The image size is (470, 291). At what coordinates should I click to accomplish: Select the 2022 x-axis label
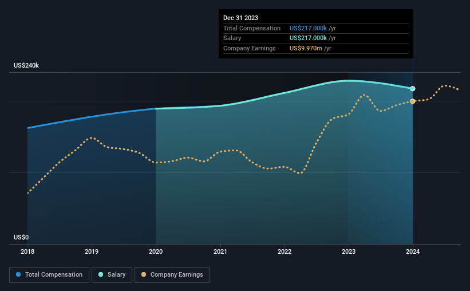(285, 251)
